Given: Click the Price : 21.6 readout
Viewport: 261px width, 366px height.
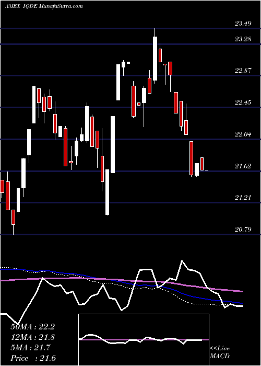Looking at the screenshot, I should 33,358.
